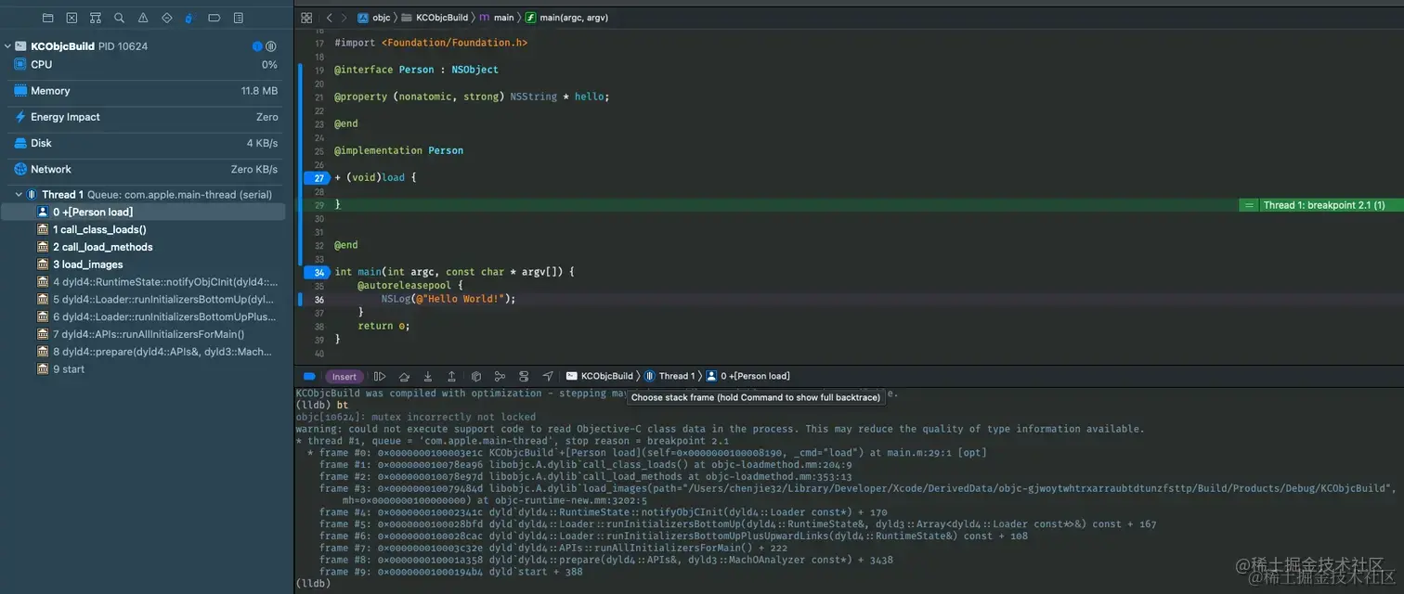
Task: Choose KCObjcBuild process in debug bar
Action: pyautogui.click(x=600, y=376)
